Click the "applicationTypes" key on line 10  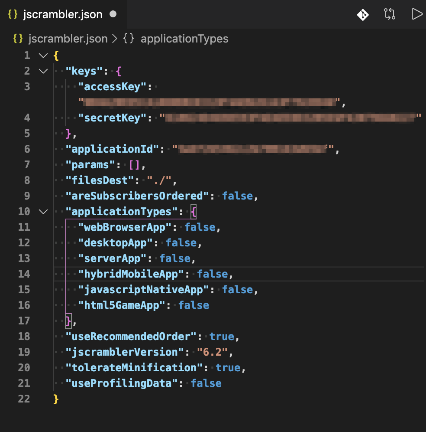[x=122, y=212]
